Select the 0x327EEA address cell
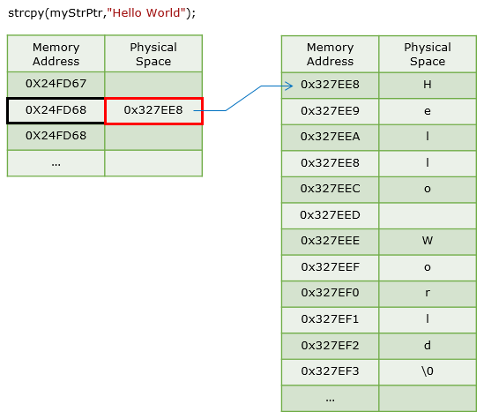 click(x=330, y=138)
